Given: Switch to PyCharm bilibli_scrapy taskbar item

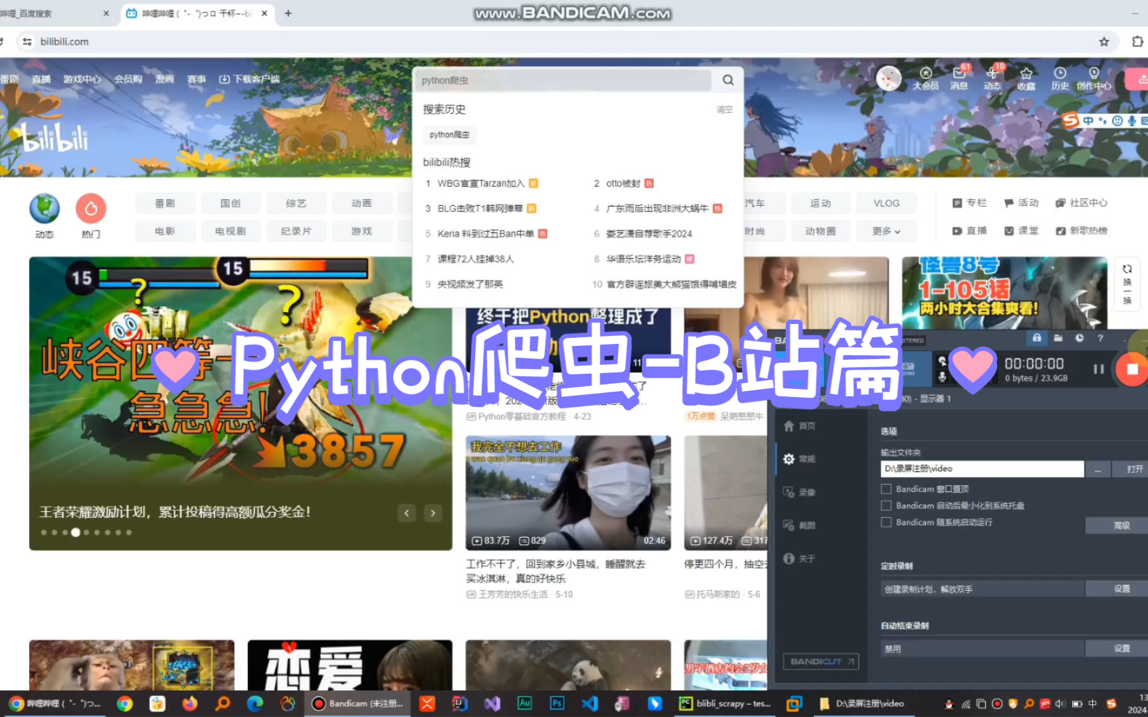Looking at the screenshot, I should (725, 704).
